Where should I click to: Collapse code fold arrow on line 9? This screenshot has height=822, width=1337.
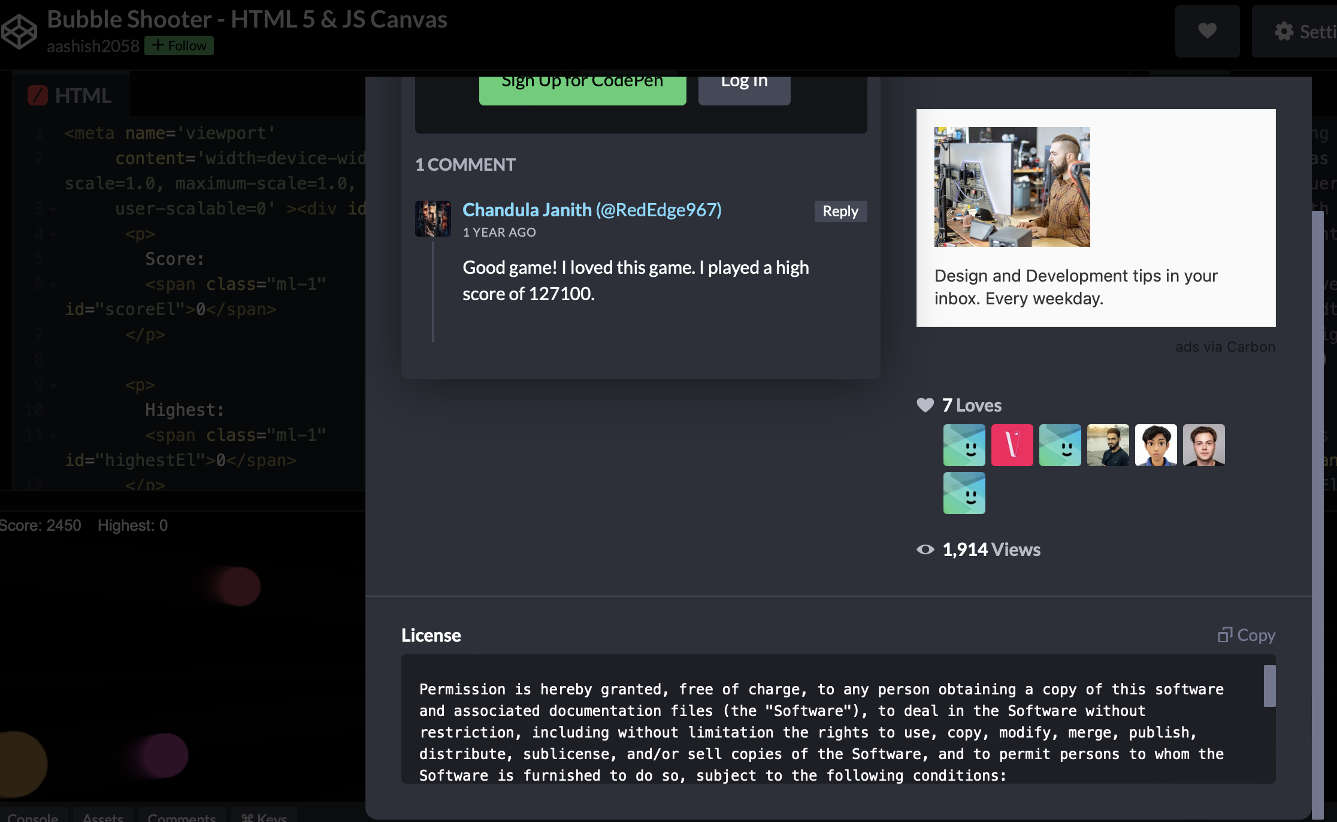pos(53,386)
